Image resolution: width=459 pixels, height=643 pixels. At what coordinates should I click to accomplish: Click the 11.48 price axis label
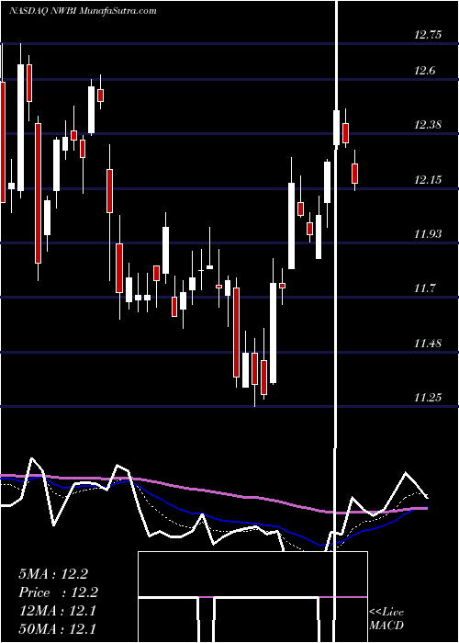(x=428, y=343)
